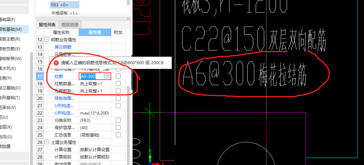Switch to the 图层管理 tab

tap(70, 25)
